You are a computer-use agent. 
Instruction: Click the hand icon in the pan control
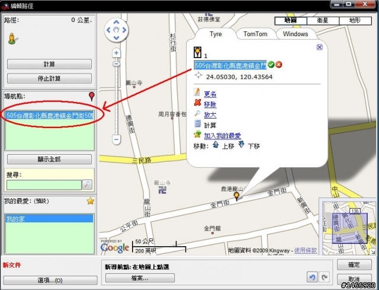coord(116,30)
